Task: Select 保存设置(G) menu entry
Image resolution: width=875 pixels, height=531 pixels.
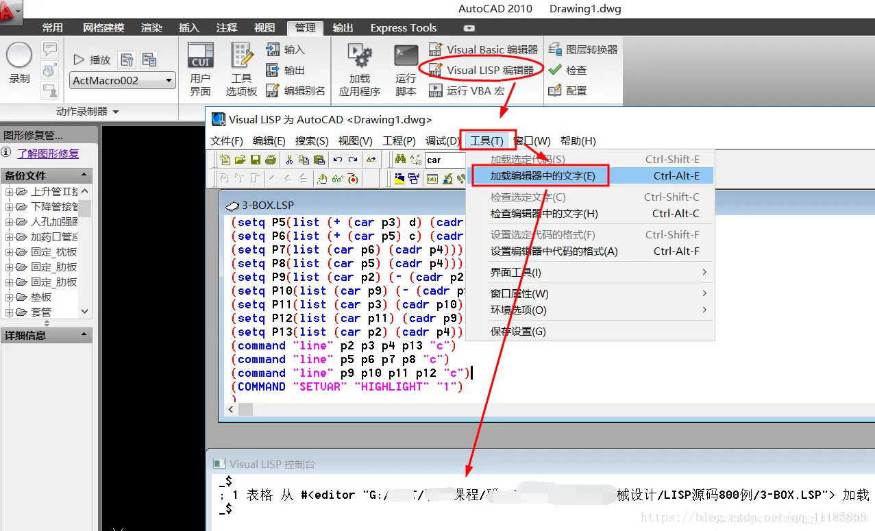Action: [x=591, y=332]
